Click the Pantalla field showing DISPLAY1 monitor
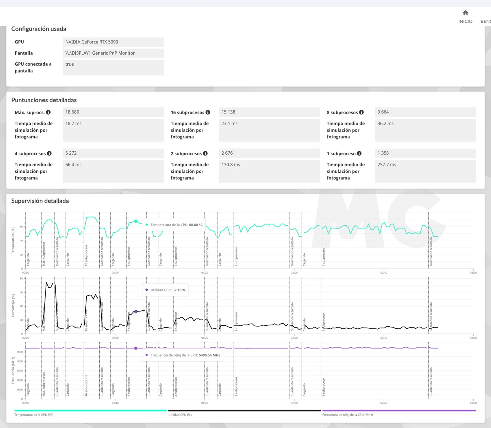The image size is (491, 428). 113,53
